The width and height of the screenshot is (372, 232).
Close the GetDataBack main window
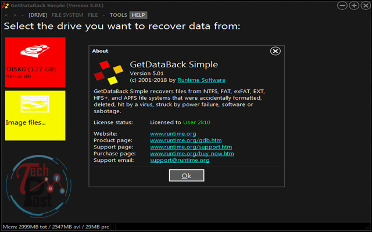[x=366, y=5]
